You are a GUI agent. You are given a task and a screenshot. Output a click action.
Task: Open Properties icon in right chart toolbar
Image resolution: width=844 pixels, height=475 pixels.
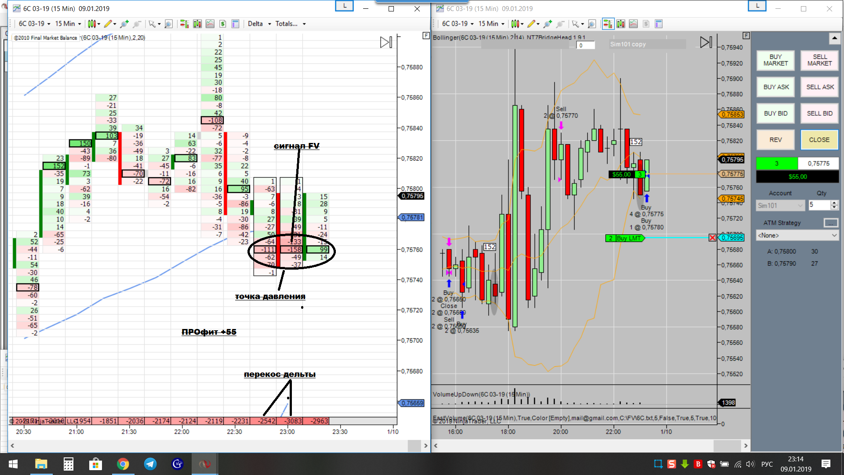tap(658, 24)
